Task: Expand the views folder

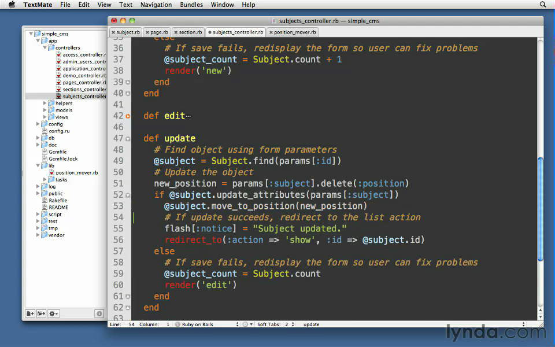Action: (45, 117)
